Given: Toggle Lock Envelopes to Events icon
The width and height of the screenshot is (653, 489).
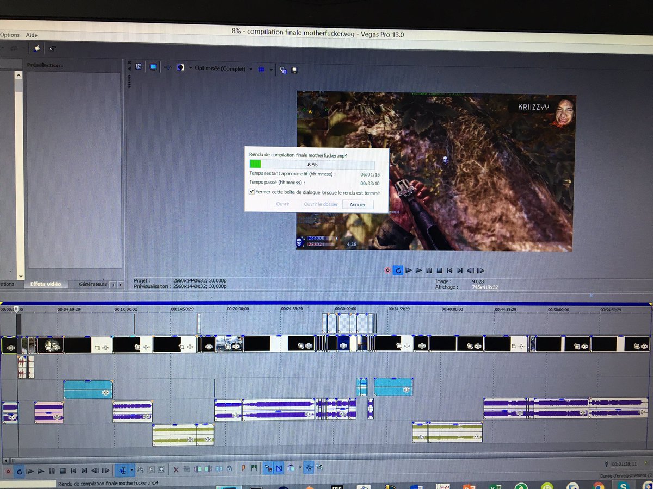Looking at the screenshot, I should click(309, 468).
